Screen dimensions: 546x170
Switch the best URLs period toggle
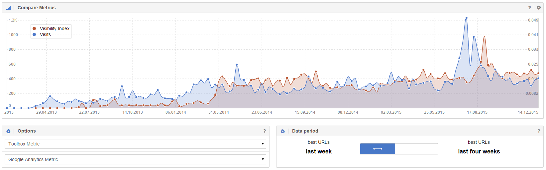pos(399,149)
